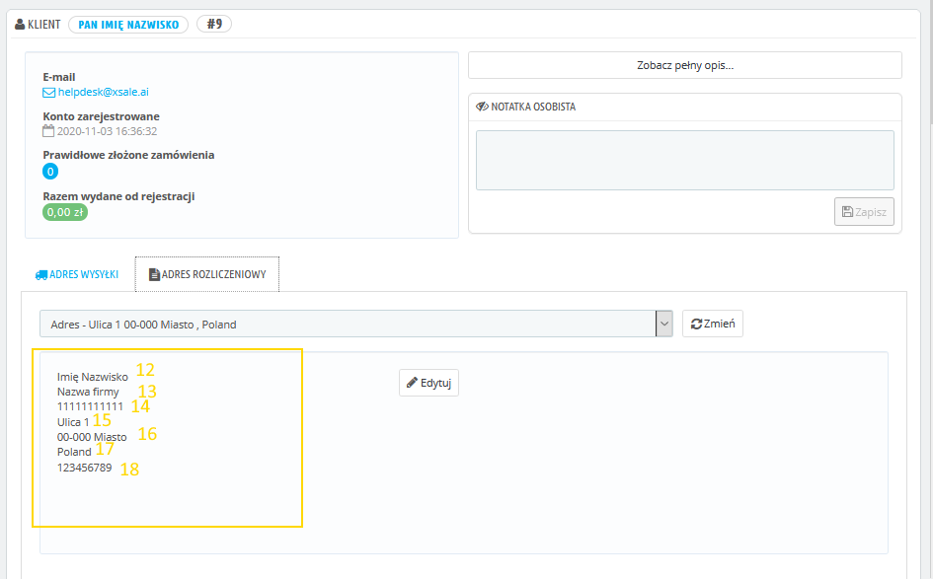Click the PAN IMIĘ NAZWISKO badge
Image resolution: width=933 pixels, height=579 pixels.
click(128, 24)
